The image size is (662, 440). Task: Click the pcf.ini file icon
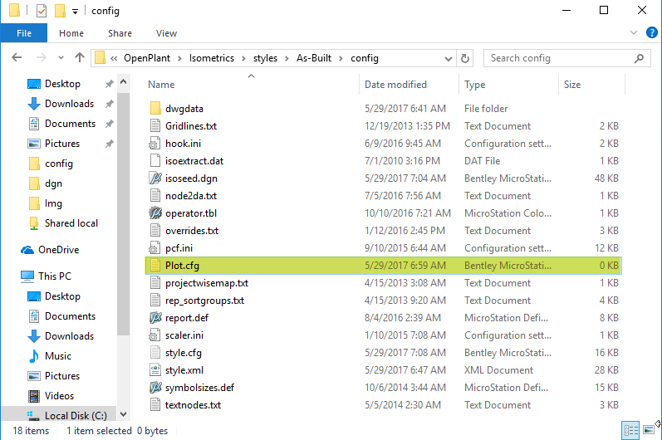(x=154, y=248)
